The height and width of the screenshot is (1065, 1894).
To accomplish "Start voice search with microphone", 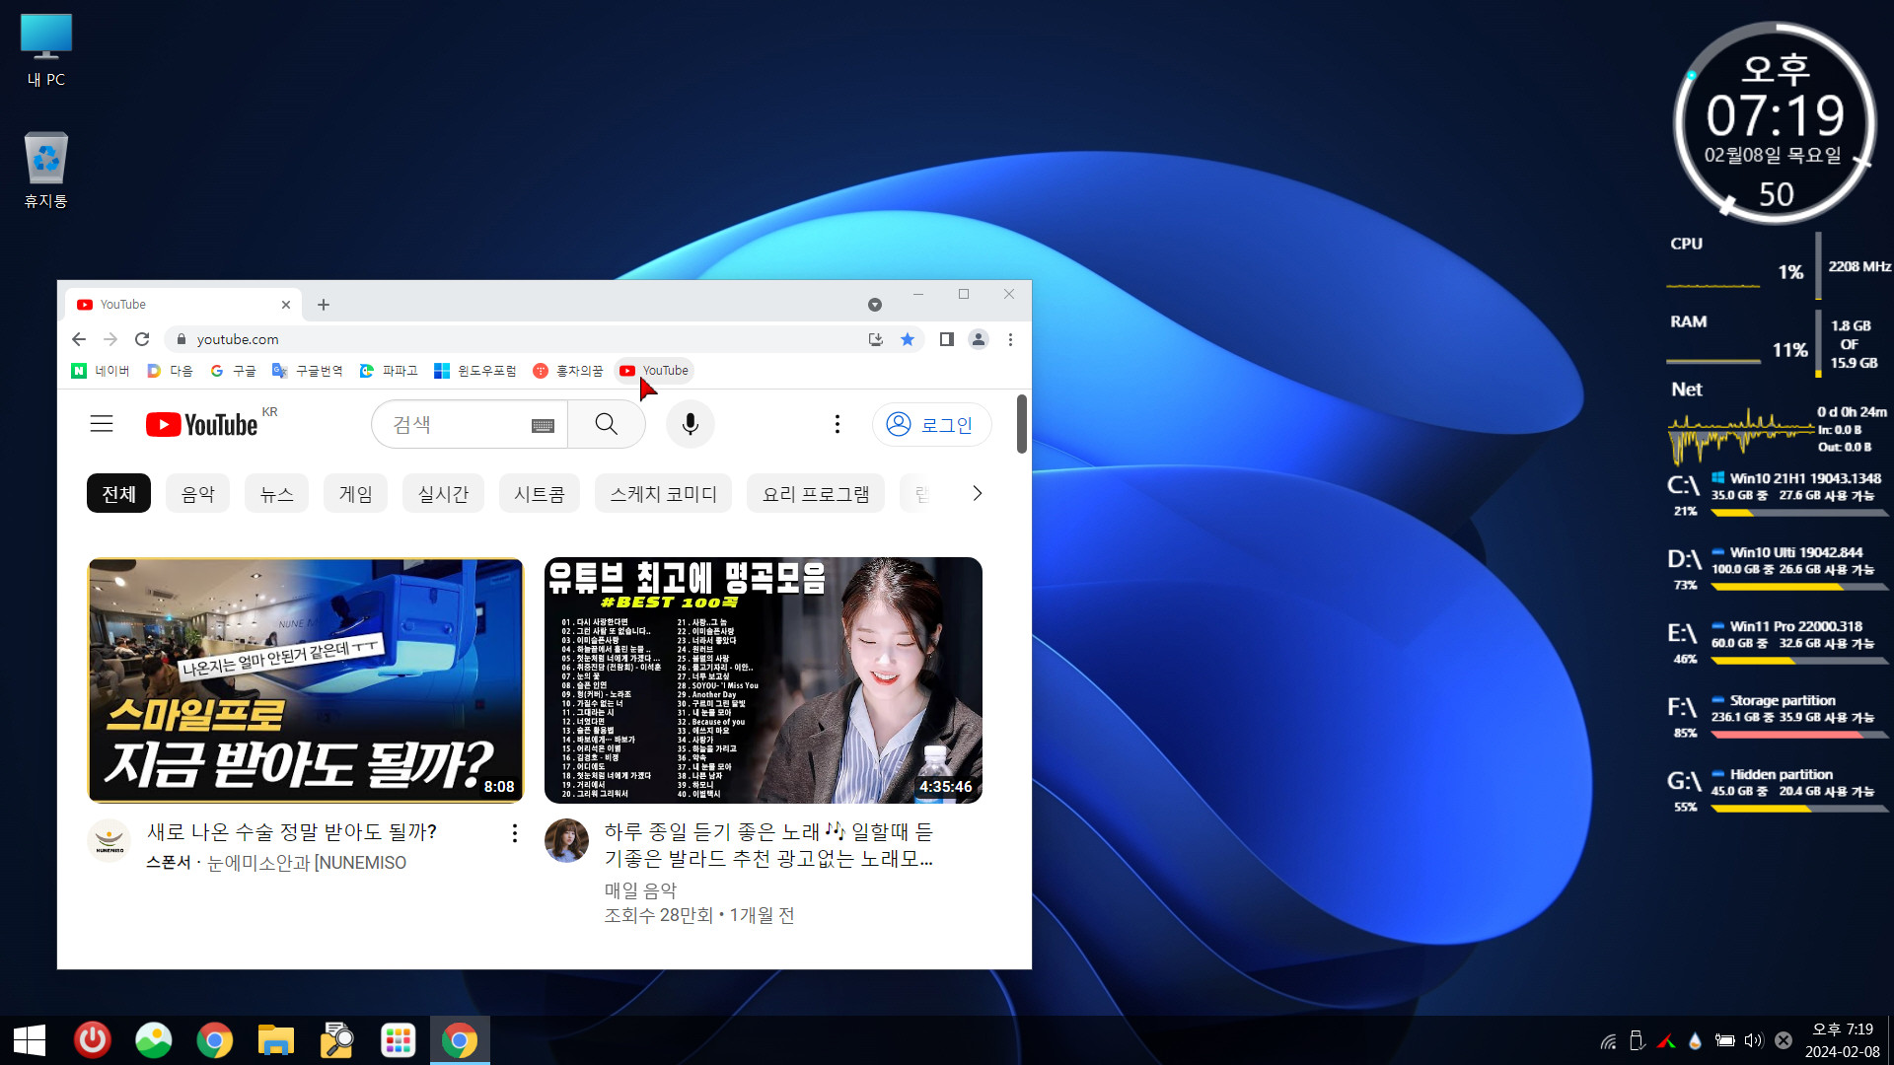I will pos(691,424).
